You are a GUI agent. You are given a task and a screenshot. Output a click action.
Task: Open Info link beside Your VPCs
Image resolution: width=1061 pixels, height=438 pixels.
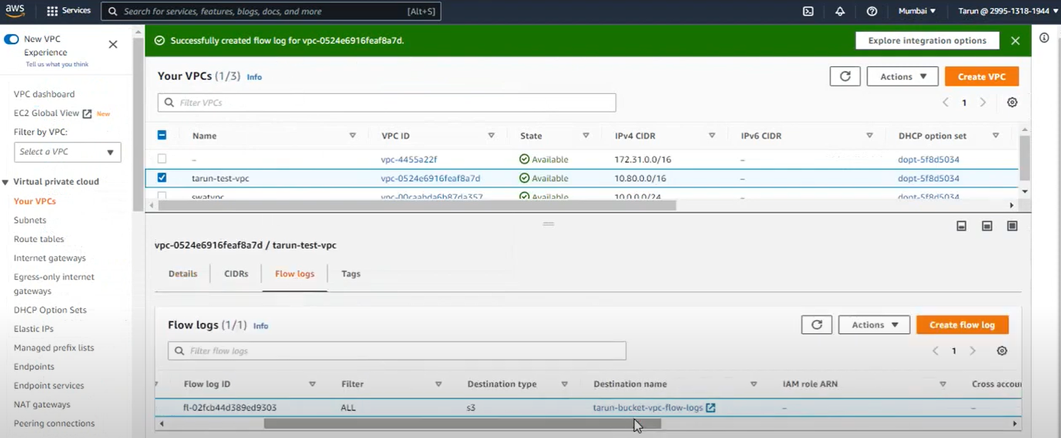pos(254,77)
